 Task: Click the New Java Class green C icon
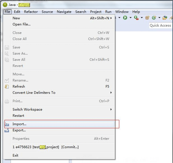tap(154, 18)
